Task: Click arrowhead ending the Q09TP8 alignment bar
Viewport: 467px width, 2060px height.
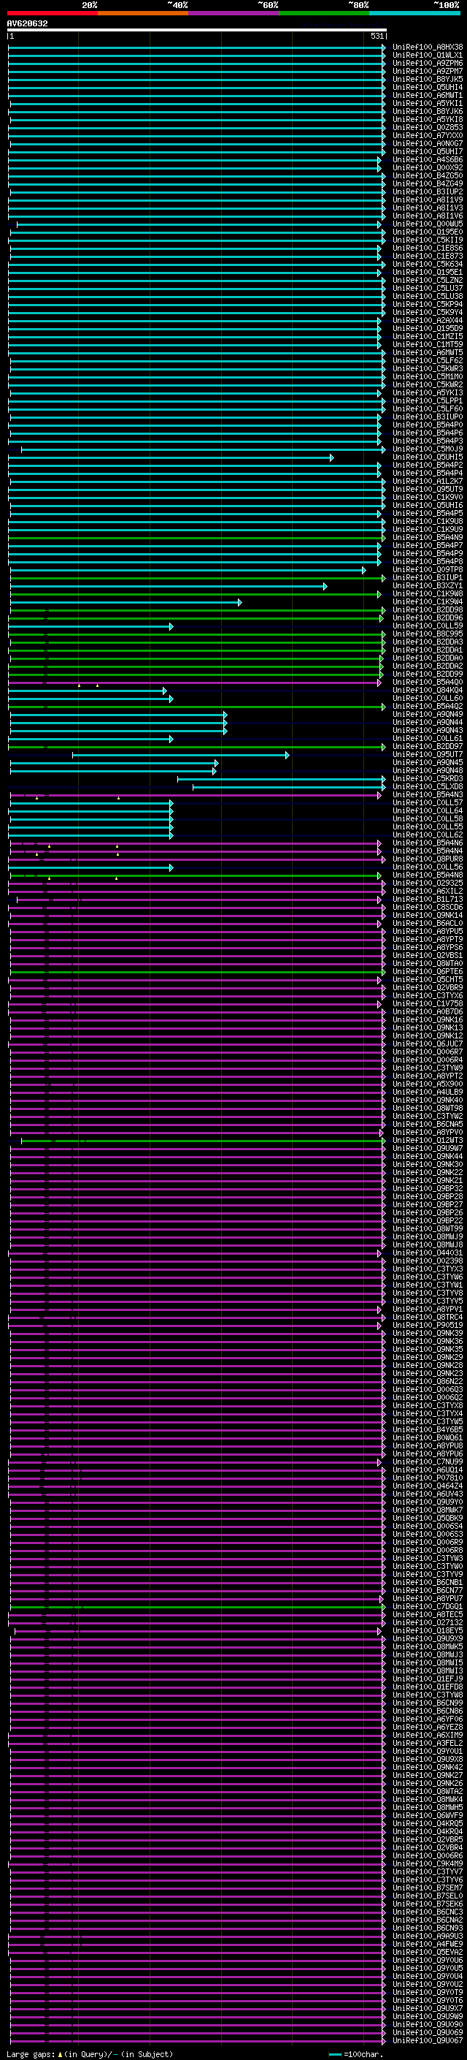Action: (364, 570)
